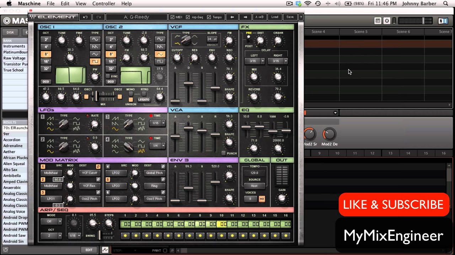
Task: Open Mod slot 1 Modwheel source selector
Action: pyautogui.click(x=51, y=173)
